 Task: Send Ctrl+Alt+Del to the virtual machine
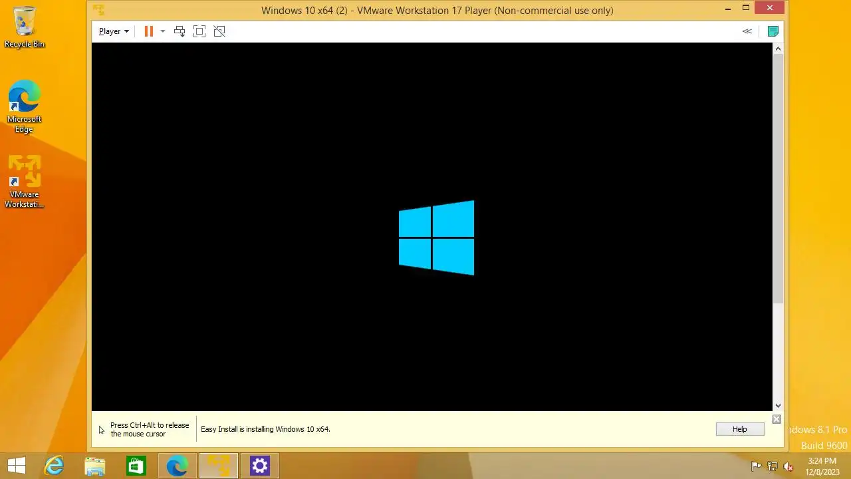tap(180, 31)
